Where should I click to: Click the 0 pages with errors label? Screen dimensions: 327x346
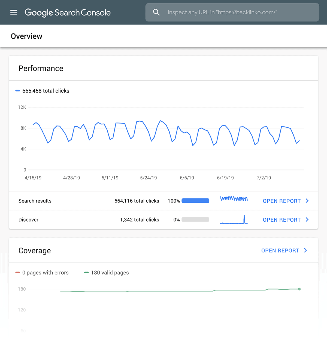(x=46, y=273)
